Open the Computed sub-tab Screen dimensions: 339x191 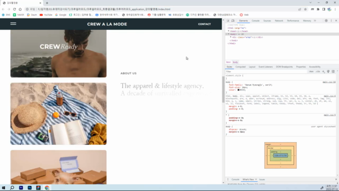click(240, 67)
